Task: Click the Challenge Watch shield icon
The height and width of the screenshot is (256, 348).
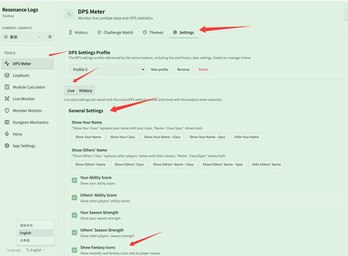Action: [99, 32]
